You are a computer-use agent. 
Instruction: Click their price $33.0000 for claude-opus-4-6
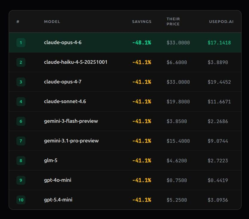point(178,43)
